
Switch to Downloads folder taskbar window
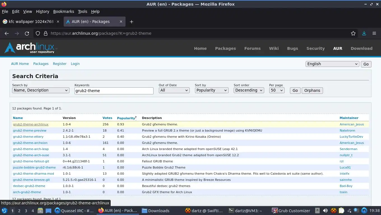click(x=156, y=211)
